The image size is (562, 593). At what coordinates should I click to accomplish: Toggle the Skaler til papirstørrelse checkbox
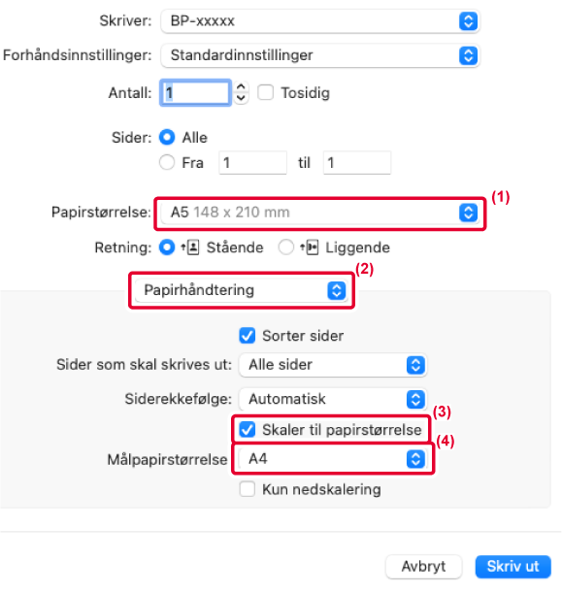click(x=248, y=430)
